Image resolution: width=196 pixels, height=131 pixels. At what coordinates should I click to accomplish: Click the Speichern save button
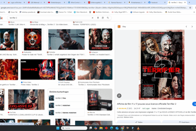[x=179, y=122]
